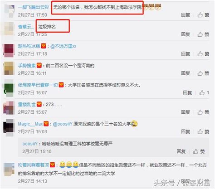
Task: Click the red badge beside 重楼乱世
Action: tap(39, 104)
